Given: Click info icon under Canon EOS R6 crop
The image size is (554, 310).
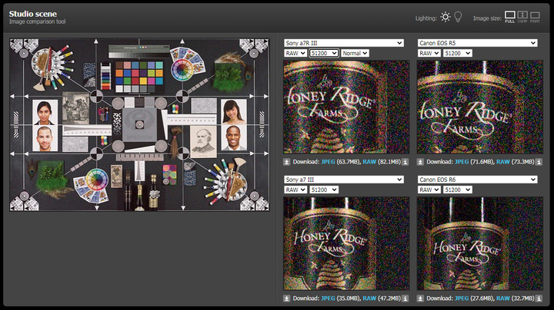Looking at the screenshot, I should pos(539,298).
